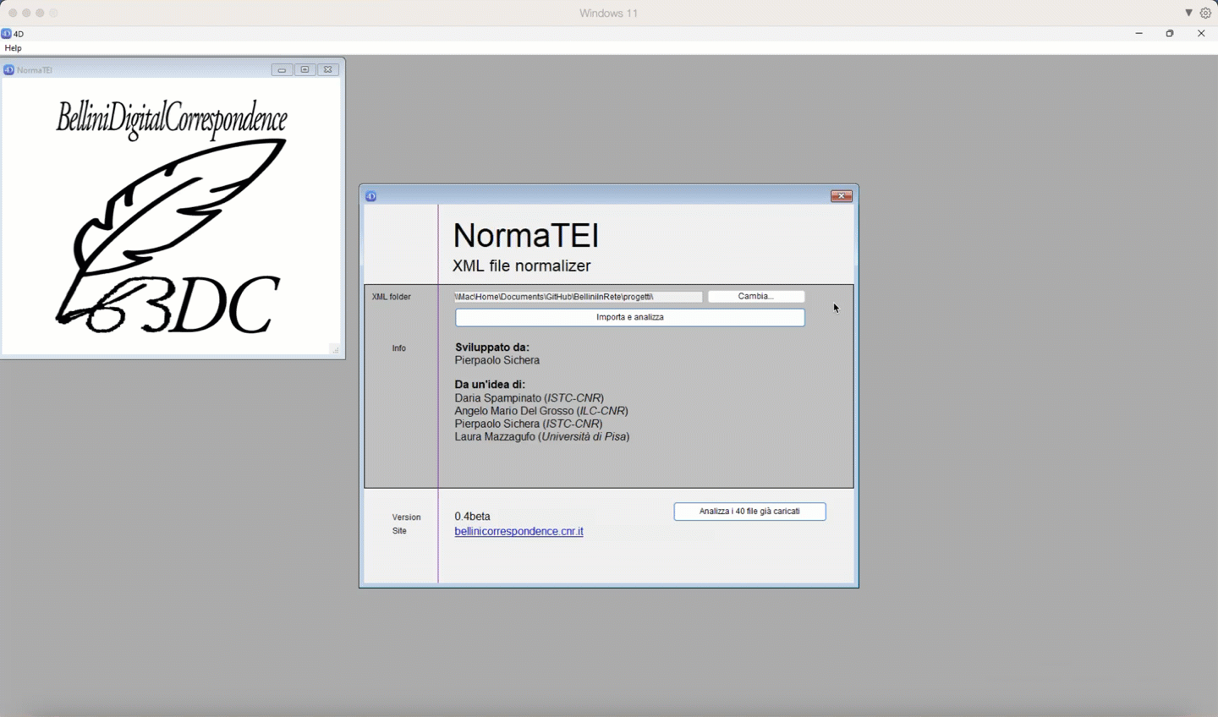Screen dimensions: 1218x717
Task: Open the VM settings gear icon
Action: [x=1206, y=13]
